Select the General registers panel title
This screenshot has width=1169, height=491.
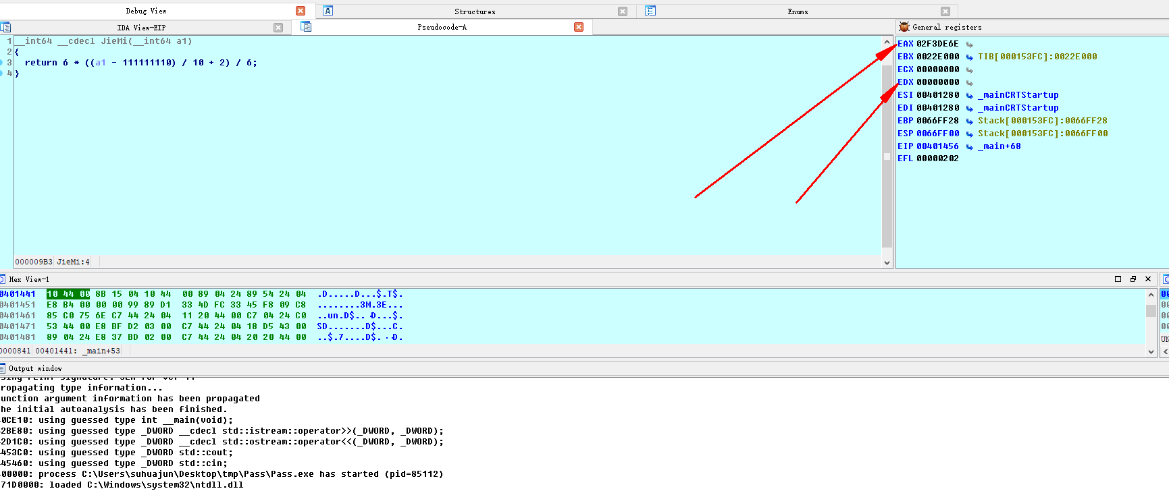pyautogui.click(x=947, y=27)
